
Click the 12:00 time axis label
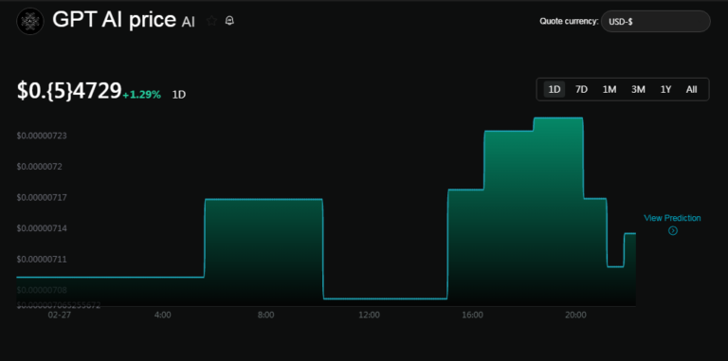pos(369,316)
